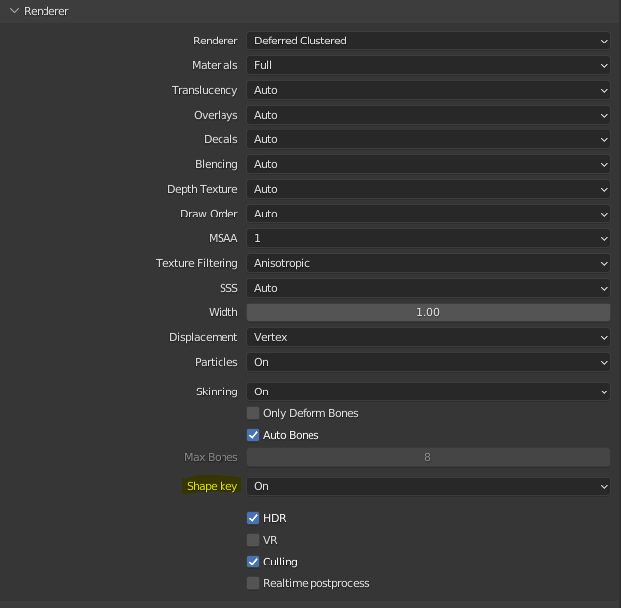The width and height of the screenshot is (621, 608).
Task: Open the Translucency dropdown
Action: [x=427, y=90]
